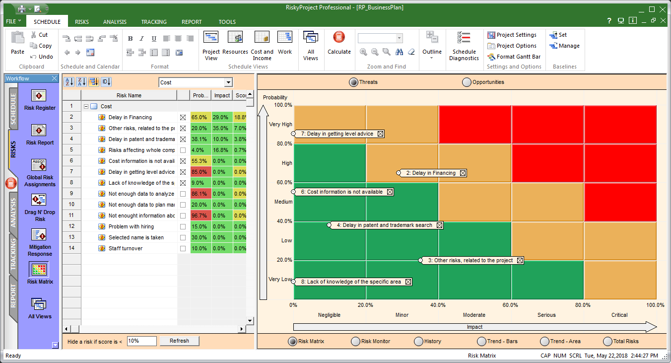Open the Risk Matrix workflow icon
This screenshot has height=363, width=671.
[39, 270]
